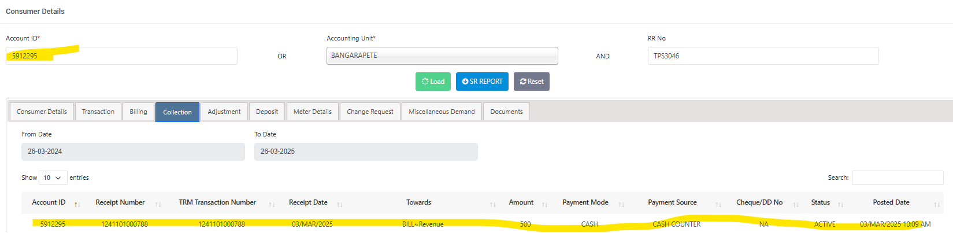Click the Receipt Date column header
953x233 pixels.
[308, 202]
